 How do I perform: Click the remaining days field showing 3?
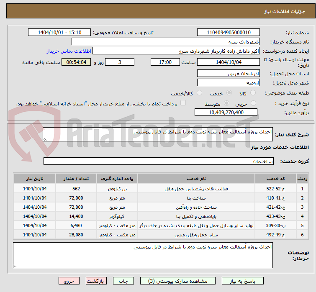pos(120,62)
